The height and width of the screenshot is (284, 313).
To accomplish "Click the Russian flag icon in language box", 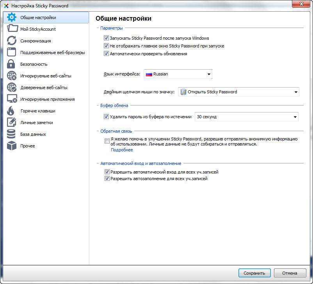I will tap(149, 74).
